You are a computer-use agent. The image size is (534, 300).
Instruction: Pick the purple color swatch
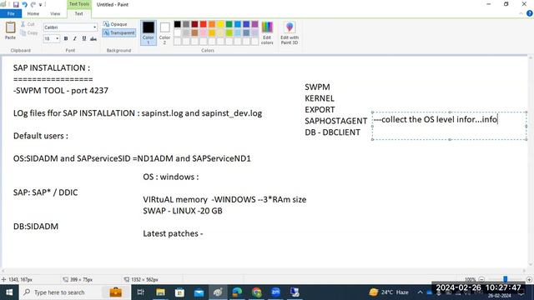click(x=254, y=24)
